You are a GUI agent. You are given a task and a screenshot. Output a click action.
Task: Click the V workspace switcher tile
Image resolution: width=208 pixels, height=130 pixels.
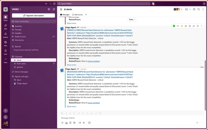pos(5,9)
